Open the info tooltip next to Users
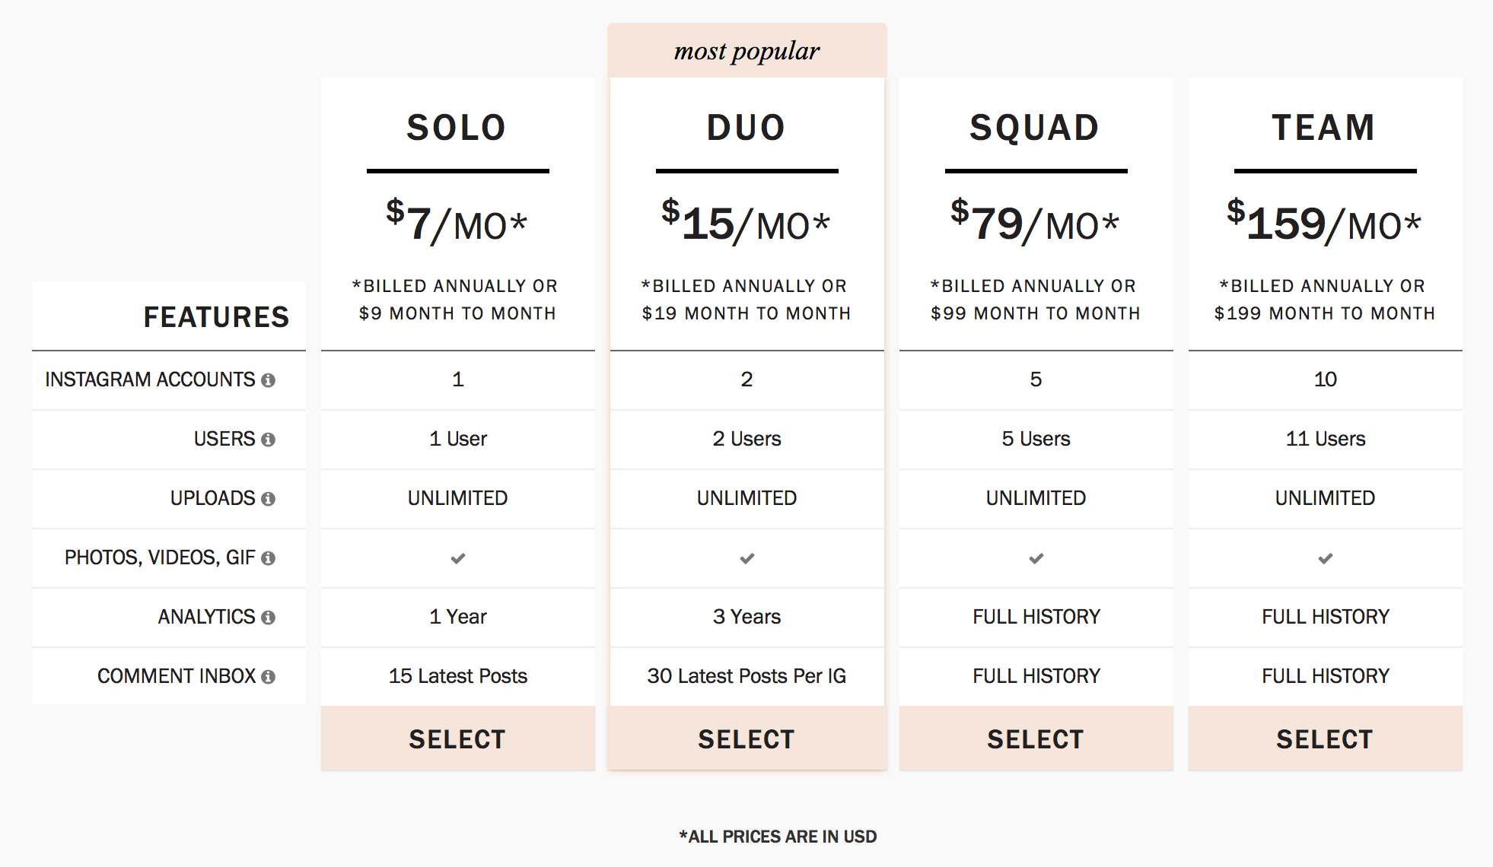 pyautogui.click(x=268, y=440)
